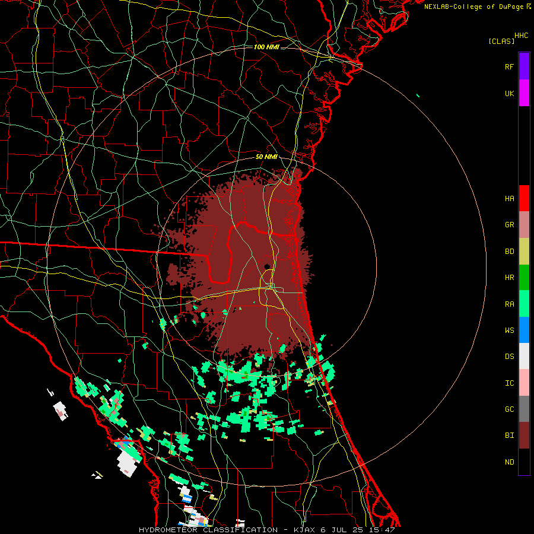
Task: Click the DS white legend swatch
Action: tap(524, 356)
